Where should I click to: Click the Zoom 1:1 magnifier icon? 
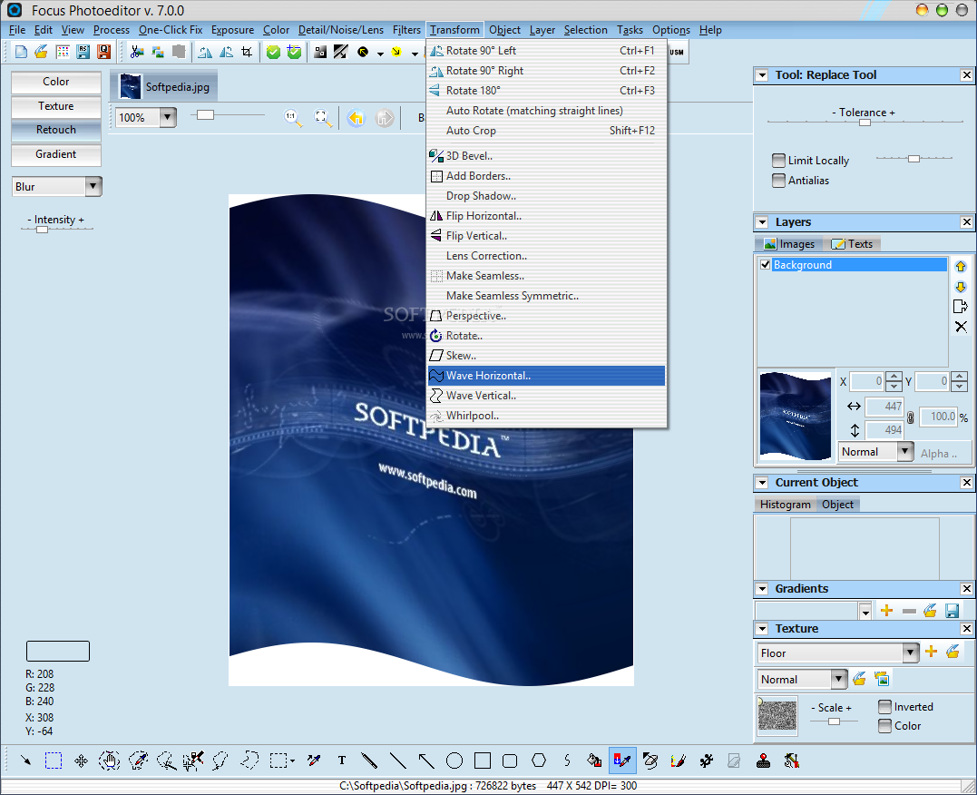(x=292, y=118)
